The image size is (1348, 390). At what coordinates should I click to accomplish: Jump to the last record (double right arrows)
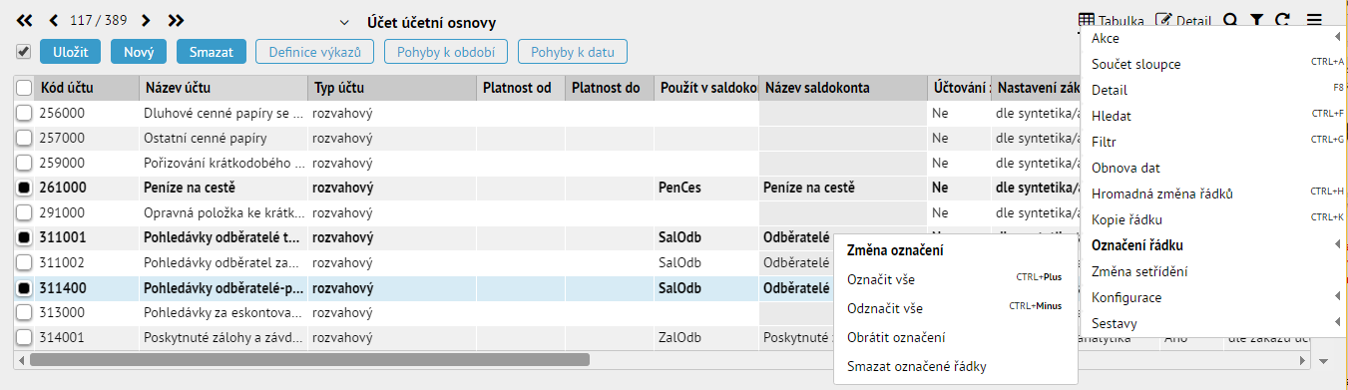(x=177, y=20)
